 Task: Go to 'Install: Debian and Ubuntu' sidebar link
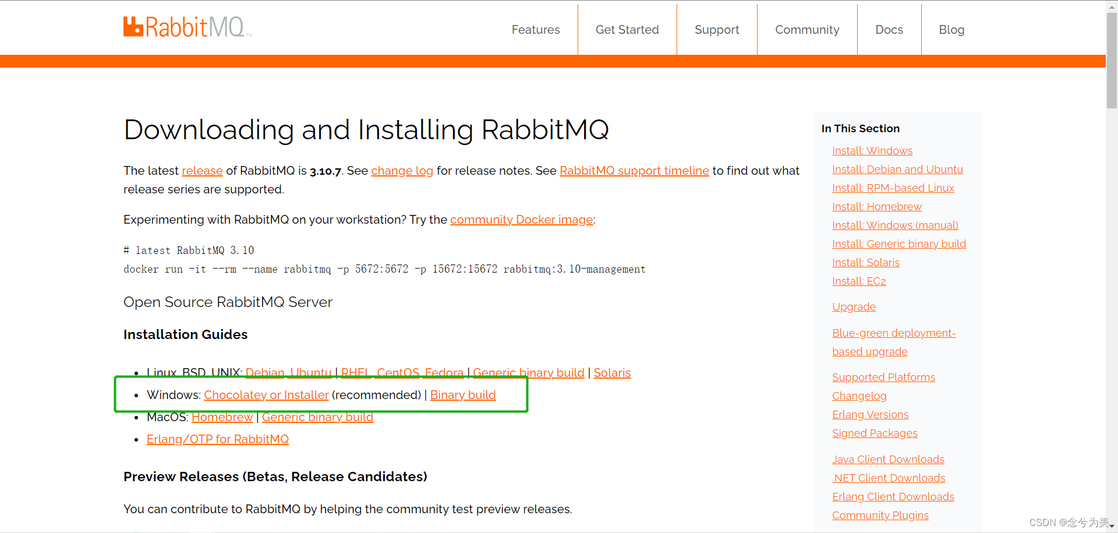click(x=897, y=170)
